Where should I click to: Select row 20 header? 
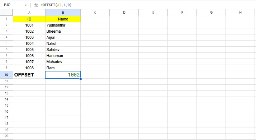(6, 136)
